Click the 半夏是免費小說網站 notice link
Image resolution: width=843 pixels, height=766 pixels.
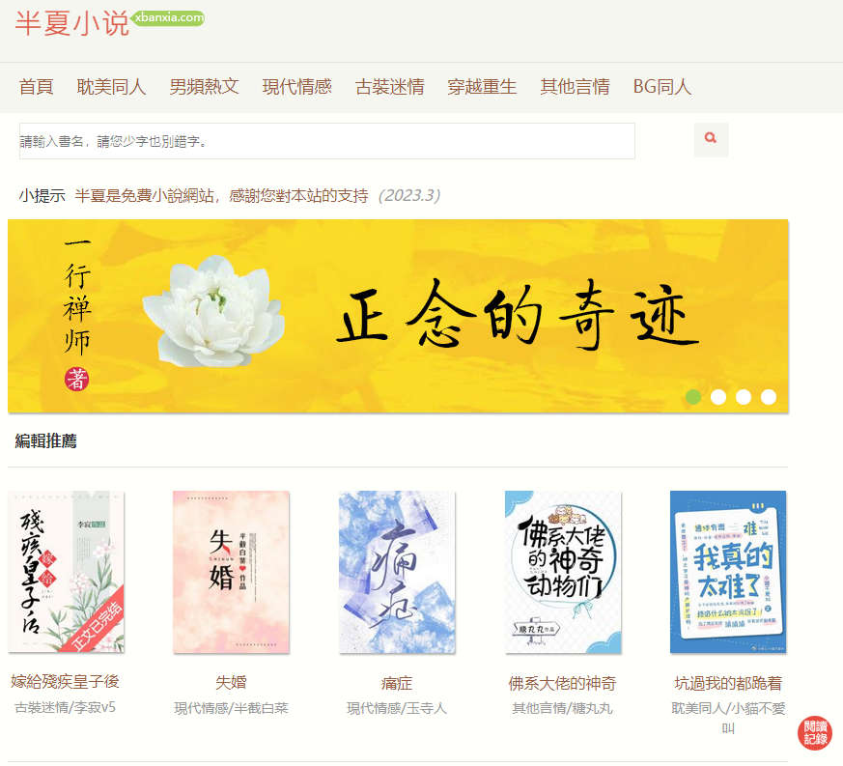tap(221, 195)
